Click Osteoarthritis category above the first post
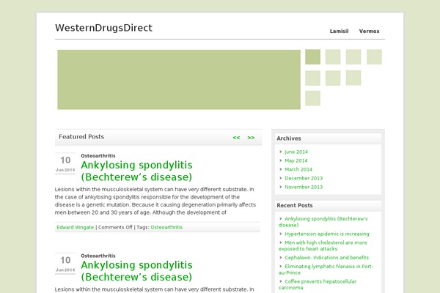 [98, 155]
